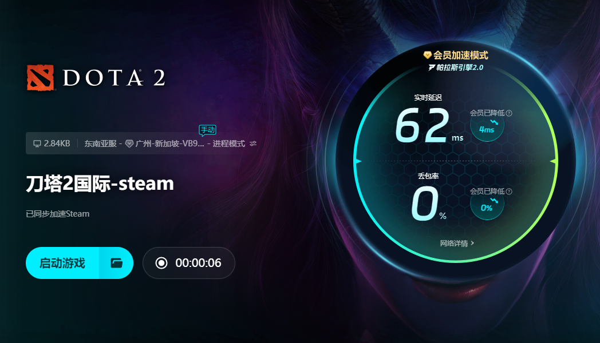The height and width of the screenshot is (343, 600).
Task: Click the Dota 2 red logo icon
Action: point(40,78)
